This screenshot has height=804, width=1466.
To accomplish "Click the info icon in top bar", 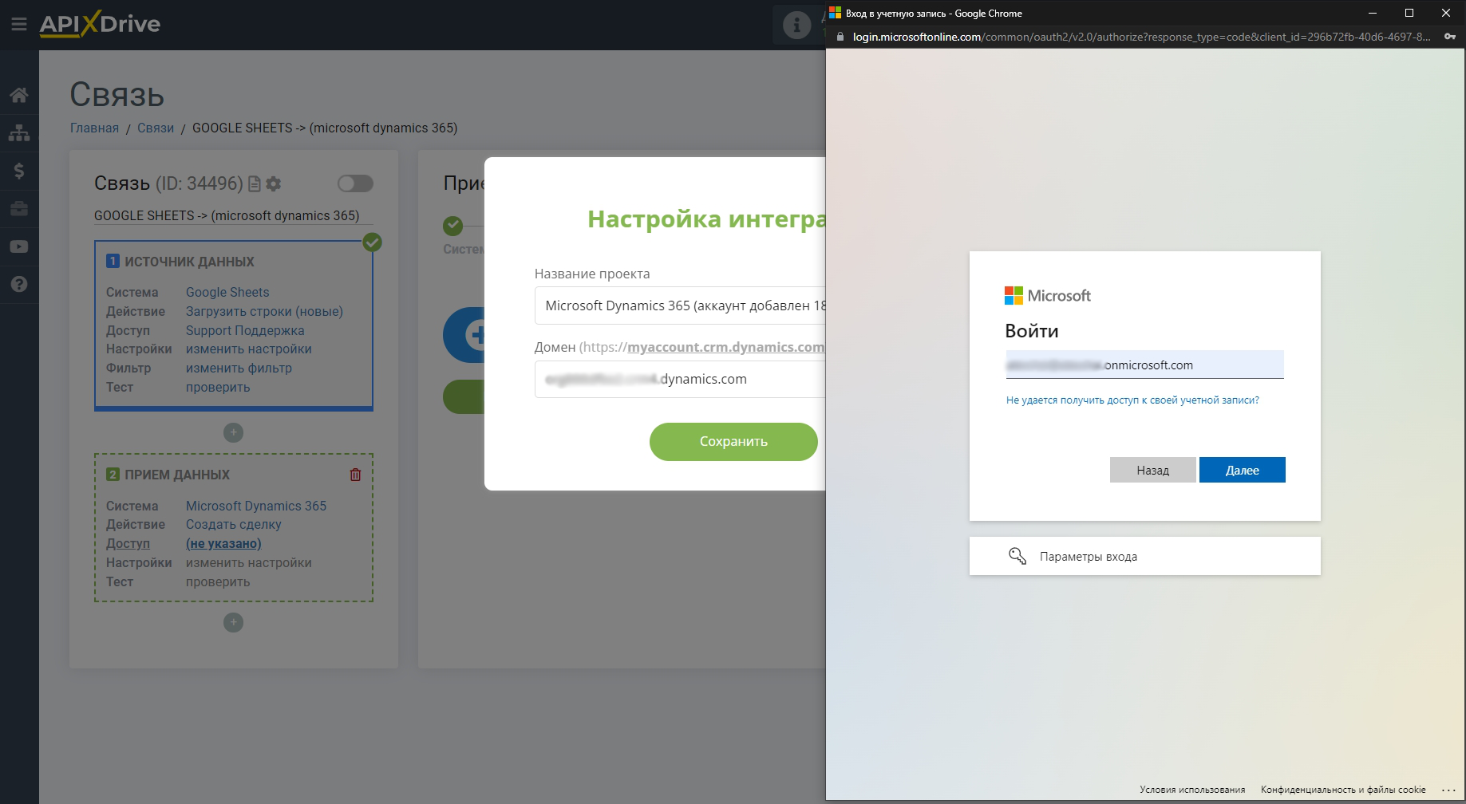I will coord(796,25).
